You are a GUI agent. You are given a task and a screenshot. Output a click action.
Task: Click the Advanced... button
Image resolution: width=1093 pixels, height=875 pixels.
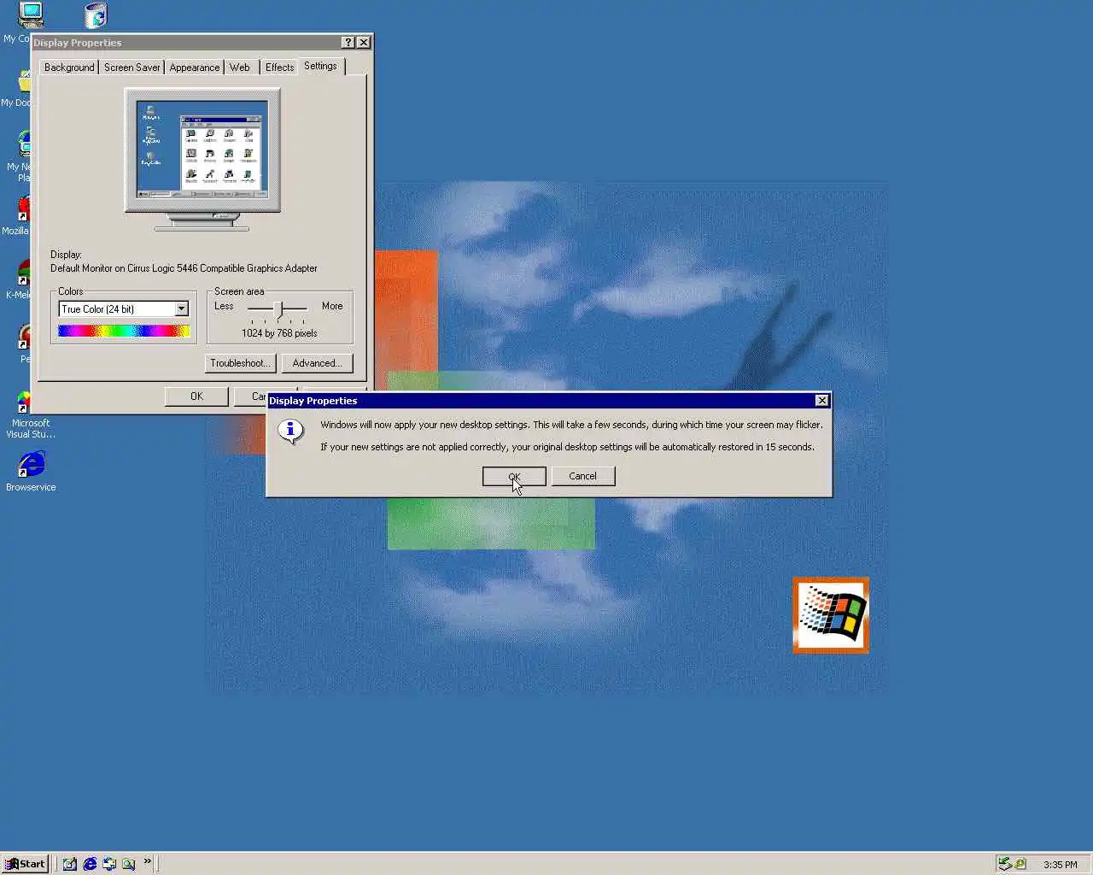pyautogui.click(x=317, y=363)
